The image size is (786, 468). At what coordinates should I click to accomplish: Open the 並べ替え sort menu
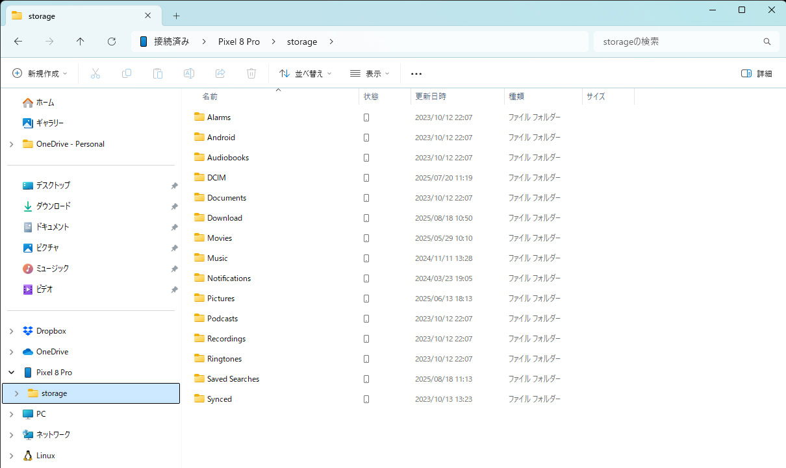click(x=305, y=73)
